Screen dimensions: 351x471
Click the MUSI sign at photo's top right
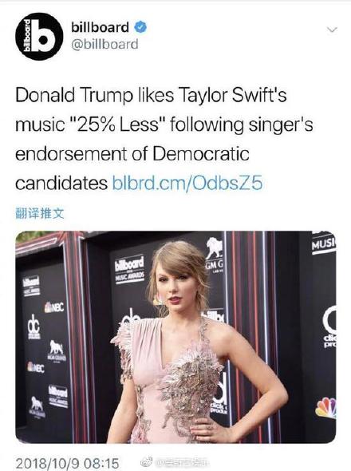click(324, 244)
